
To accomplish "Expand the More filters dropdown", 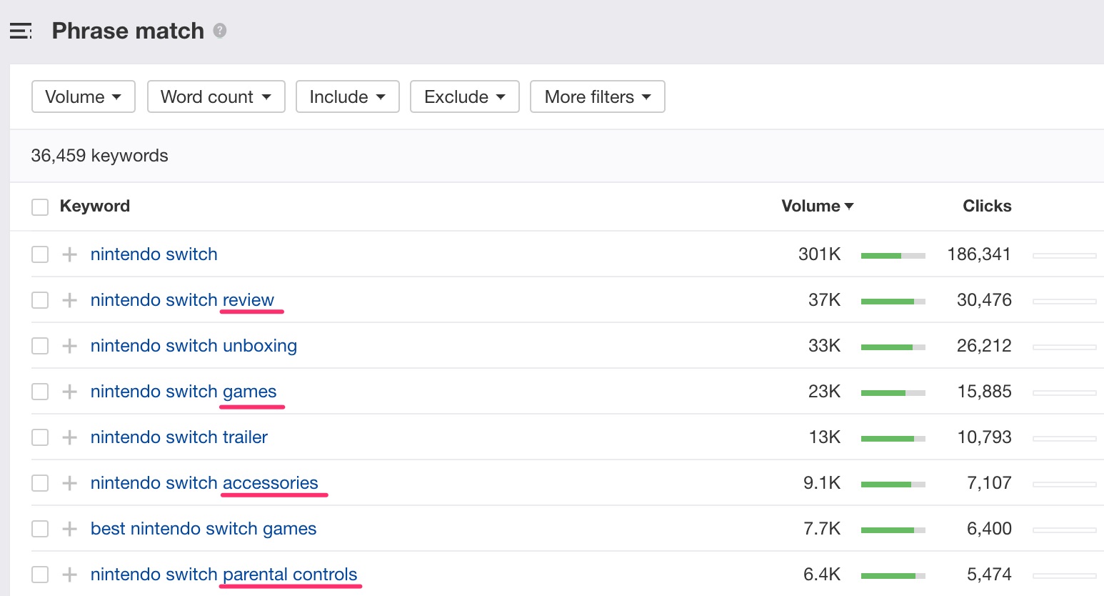I will (x=597, y=96).
